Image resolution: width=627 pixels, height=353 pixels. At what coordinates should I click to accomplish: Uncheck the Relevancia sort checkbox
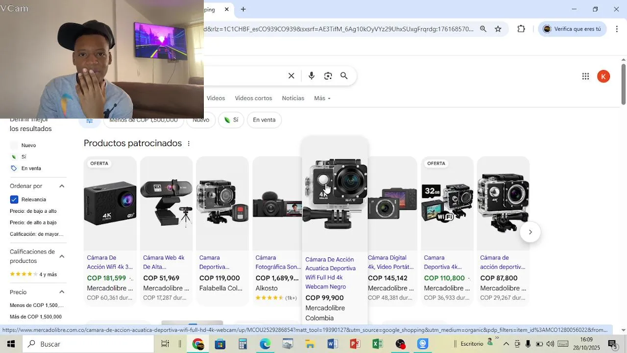14,200
